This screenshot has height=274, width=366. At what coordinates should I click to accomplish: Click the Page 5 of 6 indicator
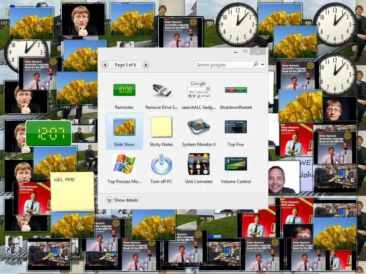tap(125, 65)
